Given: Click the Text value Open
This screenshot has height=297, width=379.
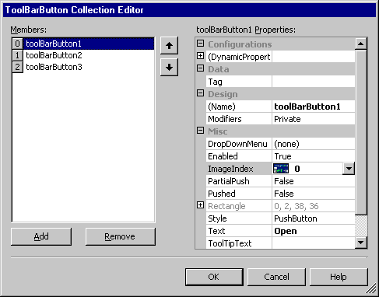Looking at the screenshot, I should click(x=314, y=231).
